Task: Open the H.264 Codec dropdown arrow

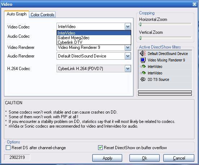Action: [x=128, y=69]
